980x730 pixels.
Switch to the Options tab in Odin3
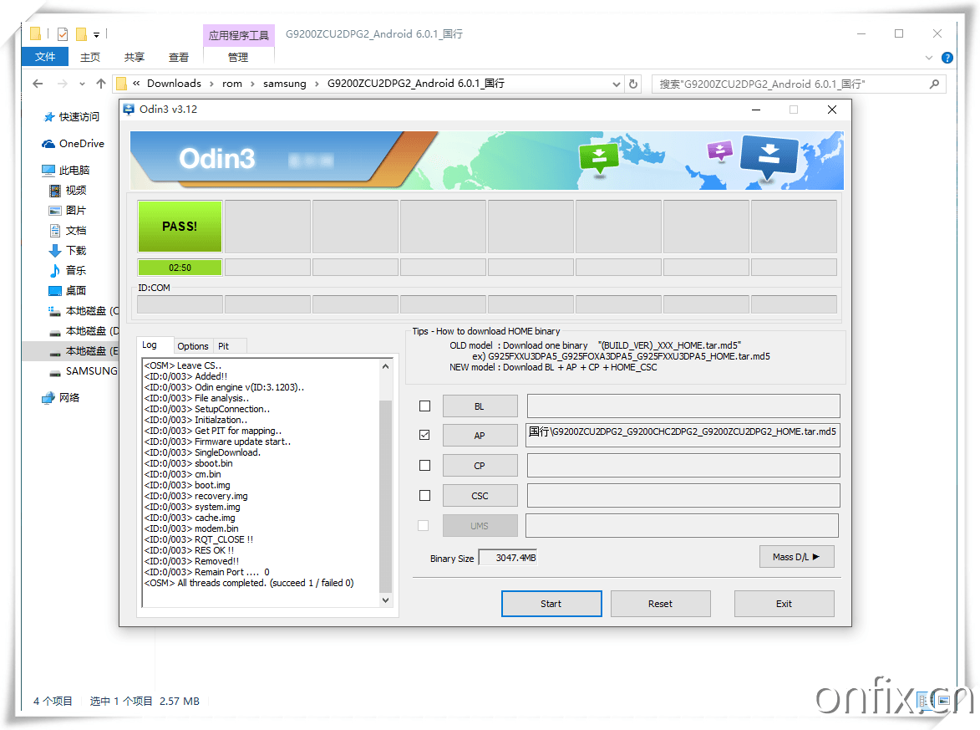[x=192, y=346]
